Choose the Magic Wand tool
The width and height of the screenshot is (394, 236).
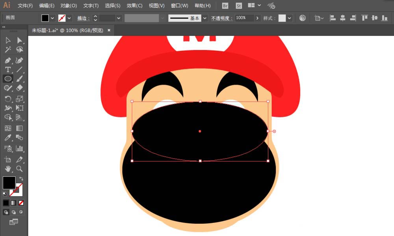point(8,50)
